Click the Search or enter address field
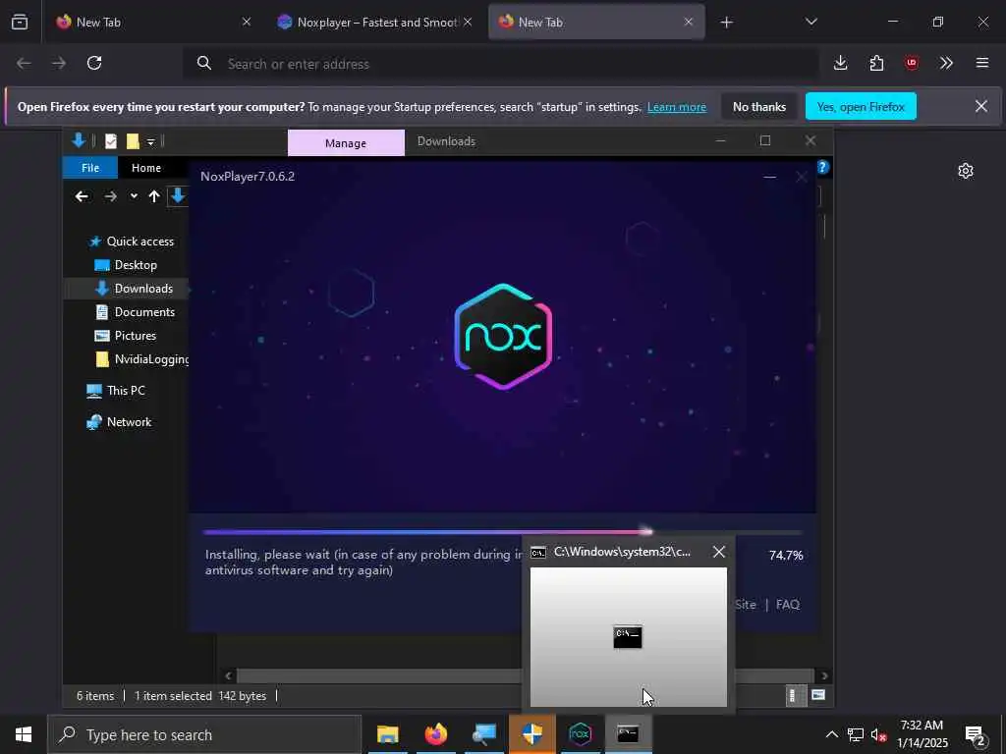 click(x=500, y=64)
